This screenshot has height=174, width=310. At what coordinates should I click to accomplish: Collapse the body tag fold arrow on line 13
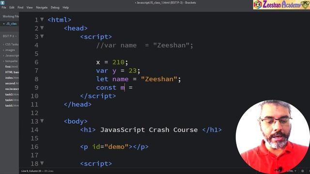(x=42, y=121)
